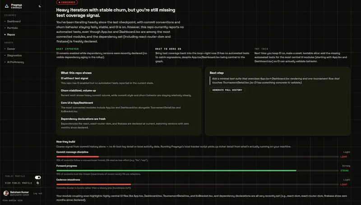Click the 'What this repo shows' heading
The image size is (361, 205).
pyautogui.click(x=76, y=73)
